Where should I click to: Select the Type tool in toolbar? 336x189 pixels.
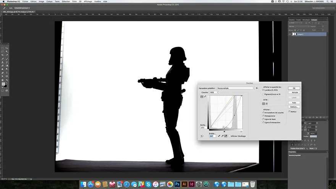click(7, 73)
